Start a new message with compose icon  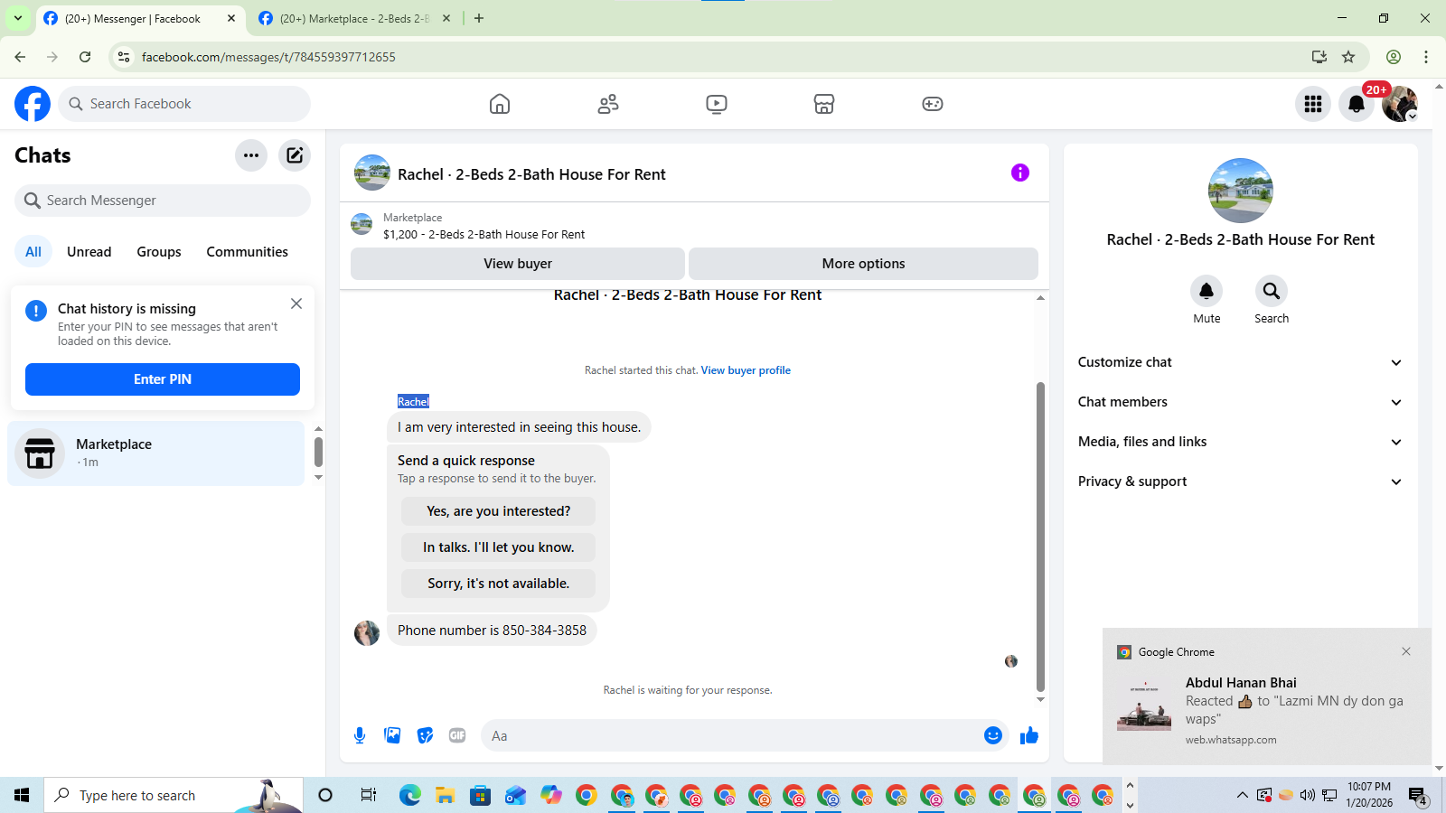[295, 155]
